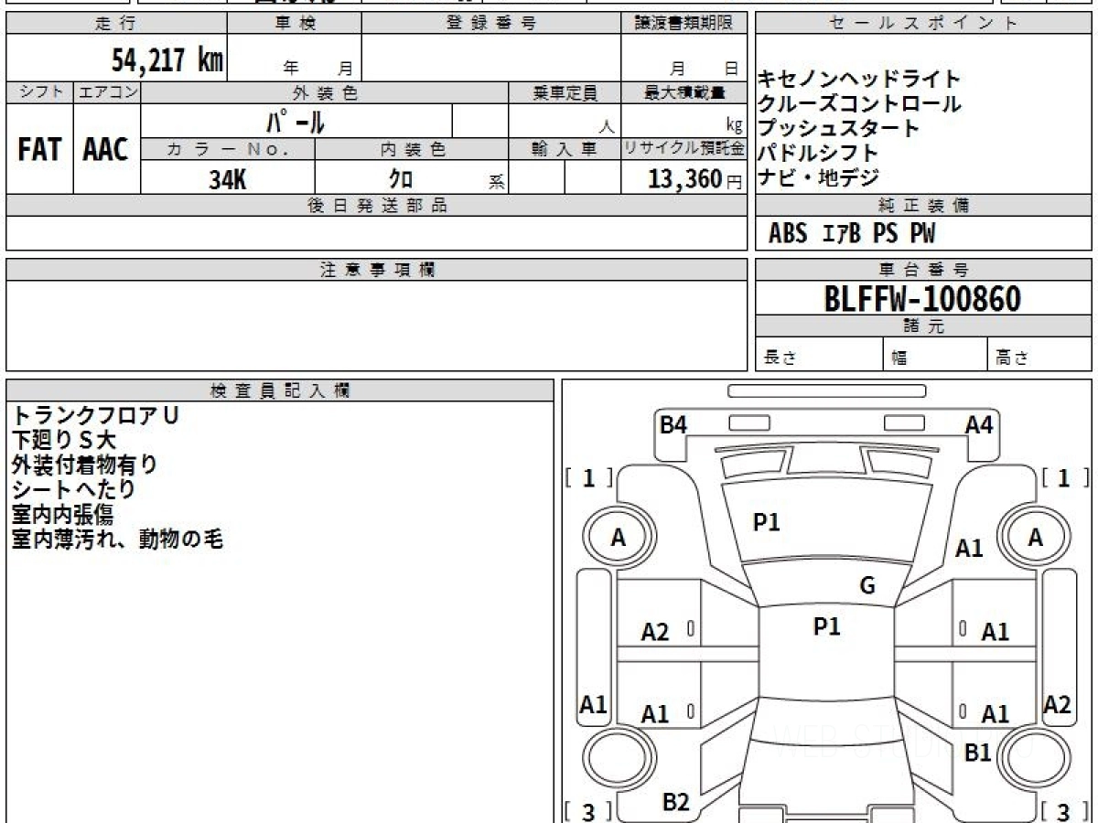Image resolution: width=1098 pixels, height=823 pixels.
Task: Select the クルーズコントロール line
Action: 859,104
